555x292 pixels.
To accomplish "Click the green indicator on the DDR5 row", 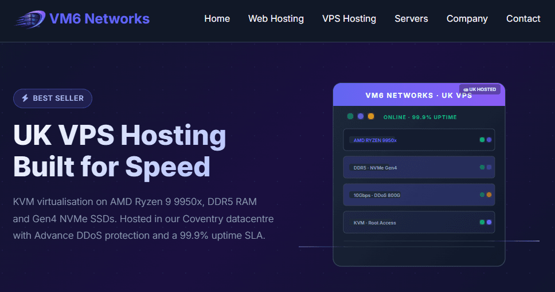I will pyautogui.click(x=482, y=167).
